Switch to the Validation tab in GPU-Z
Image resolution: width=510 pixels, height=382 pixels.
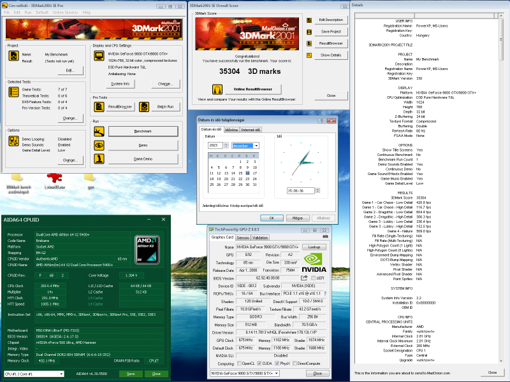260,237
